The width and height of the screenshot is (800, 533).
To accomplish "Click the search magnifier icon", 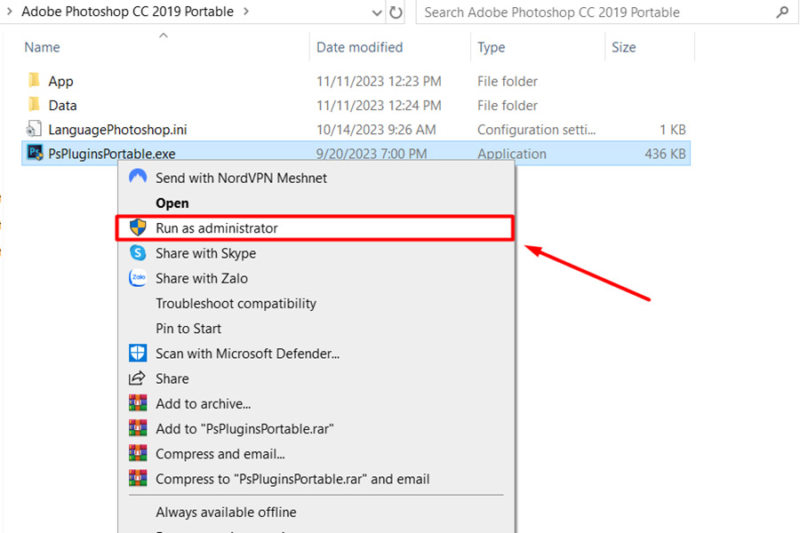I will (782, 12).
